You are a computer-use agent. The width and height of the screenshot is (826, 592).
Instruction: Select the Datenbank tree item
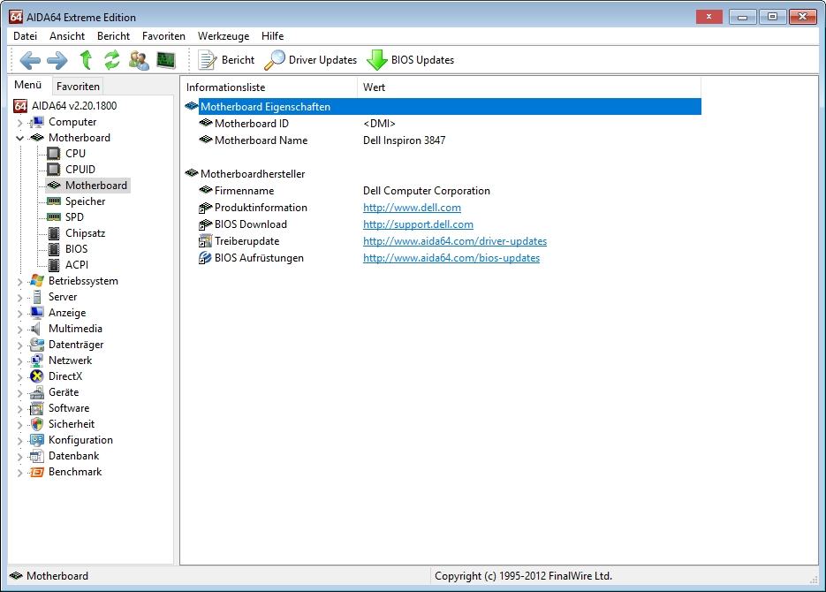click(x=73, y=456)
